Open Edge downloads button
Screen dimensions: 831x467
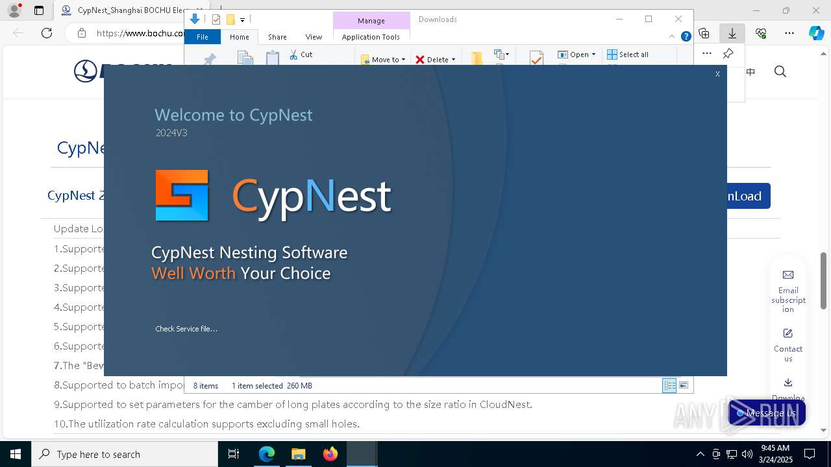tap(732, 33)
